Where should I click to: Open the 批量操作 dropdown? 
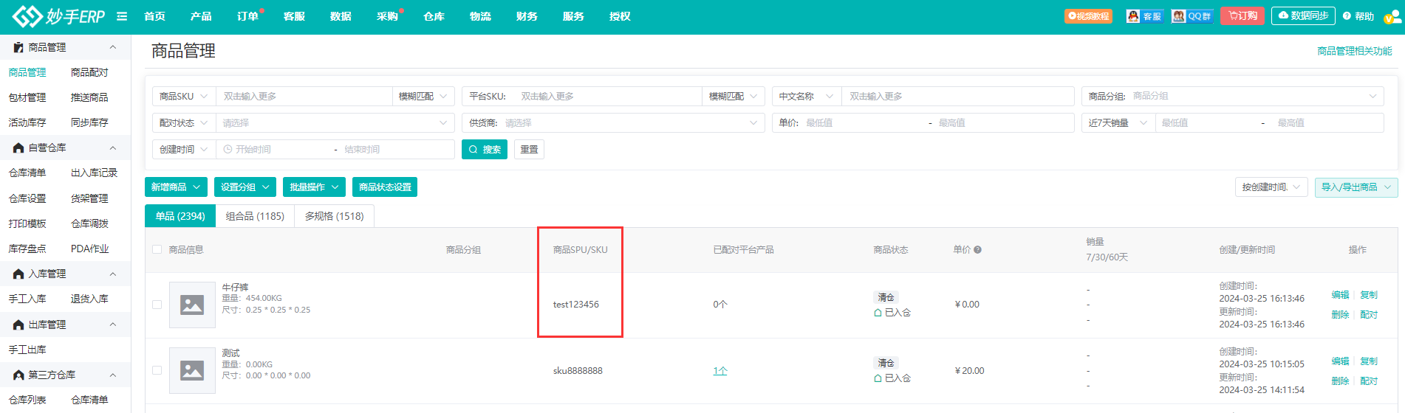(314, 187)
